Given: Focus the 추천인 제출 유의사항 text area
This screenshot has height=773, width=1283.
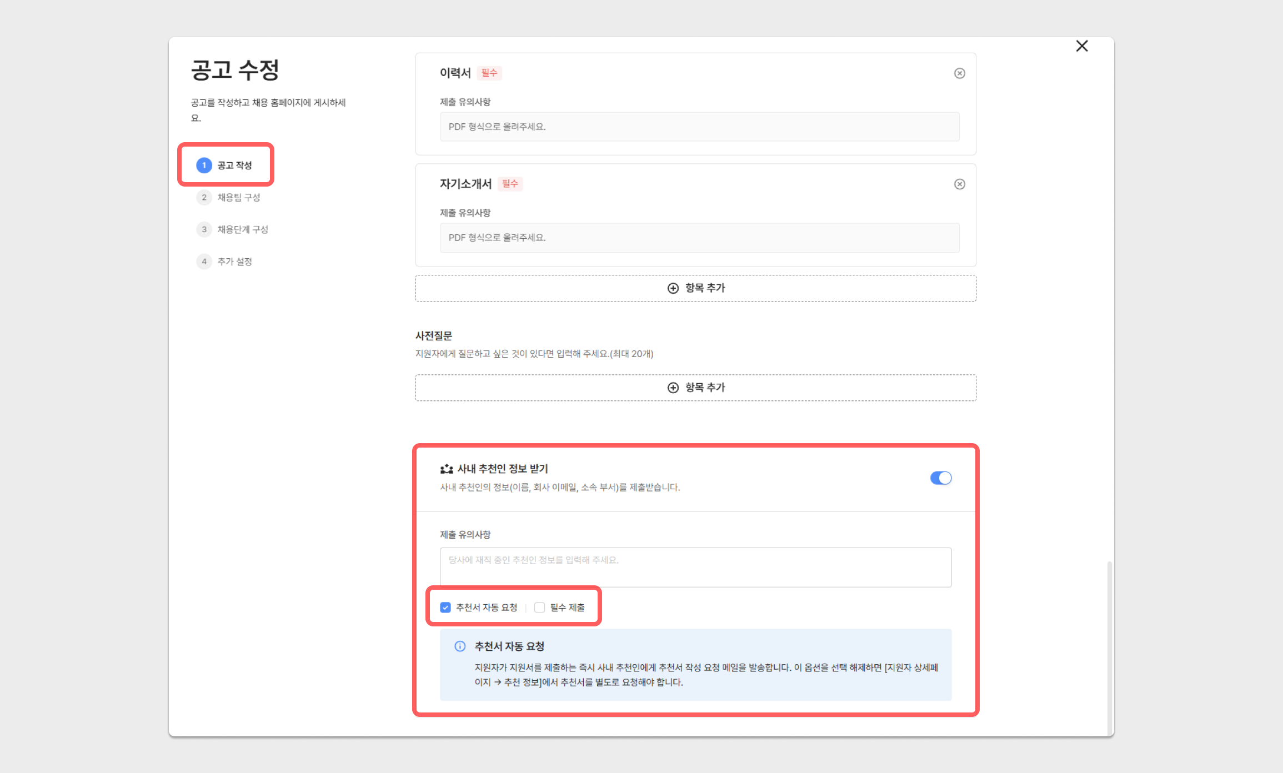Looking at the screenshot, I should pos(695,567).
